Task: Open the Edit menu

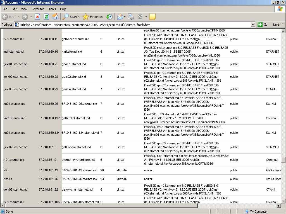Action: [14, 9]
